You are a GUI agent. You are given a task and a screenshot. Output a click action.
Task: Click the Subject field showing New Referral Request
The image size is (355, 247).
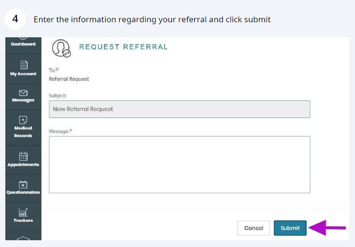click(x=179, y=109)
